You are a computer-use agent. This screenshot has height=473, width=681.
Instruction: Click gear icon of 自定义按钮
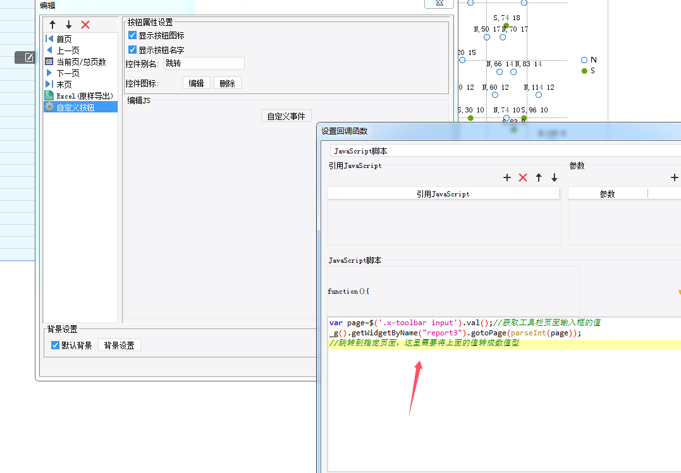point(49,107)
